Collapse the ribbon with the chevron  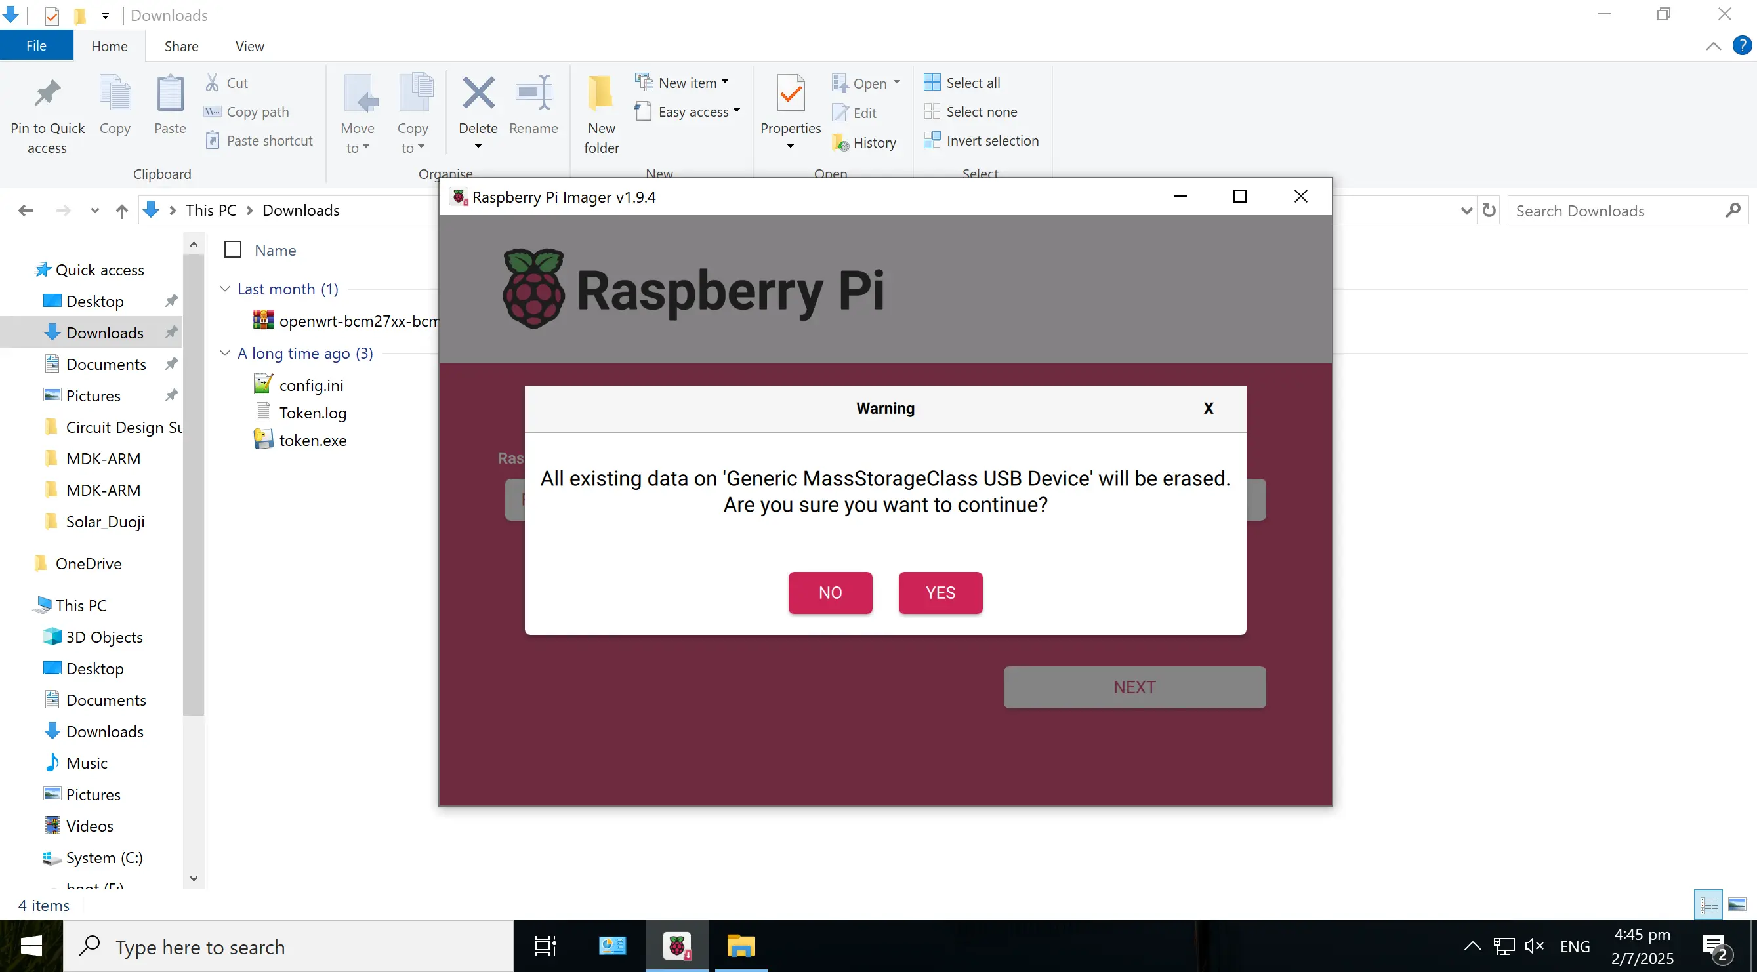coord(1713,46)
